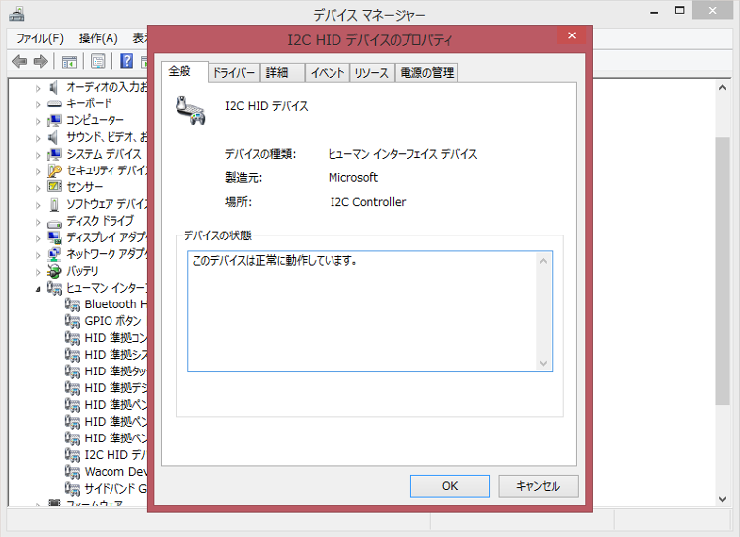This screenshot has height=537, width=740.
Task: Click Device Manager scrollbar up arrow
Action: (x=722, y=88)
